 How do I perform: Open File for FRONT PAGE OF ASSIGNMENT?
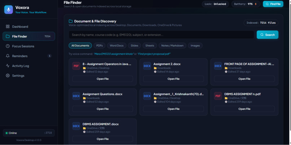coord(244,79)
